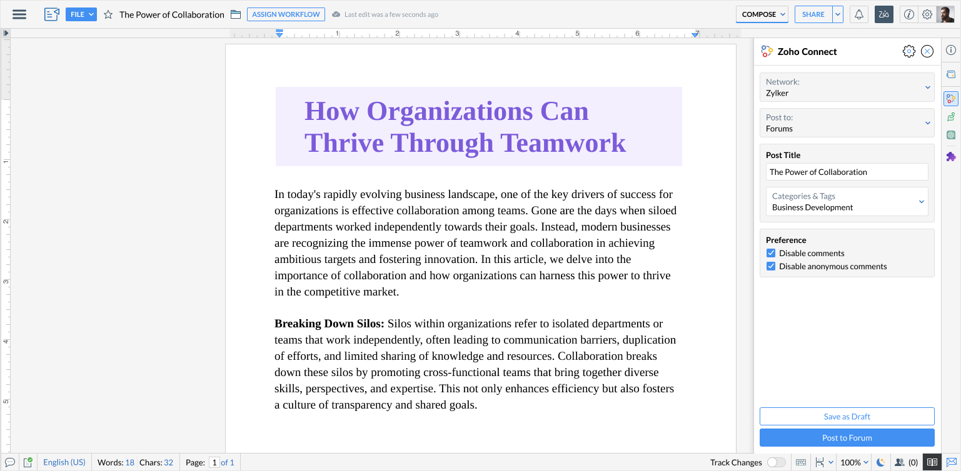
Task: Click the bold 'Breaking Down Silos:' text
Action: click(x=330, y=324)
